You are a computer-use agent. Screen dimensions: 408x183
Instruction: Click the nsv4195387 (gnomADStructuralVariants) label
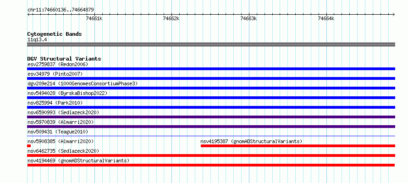[251, 141]
